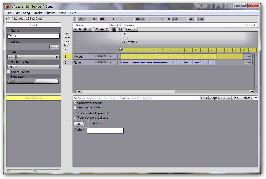This screenshot has width=266, height=179.
Task: Enable New song template checkbox
Action: click(x=75, y=107)
